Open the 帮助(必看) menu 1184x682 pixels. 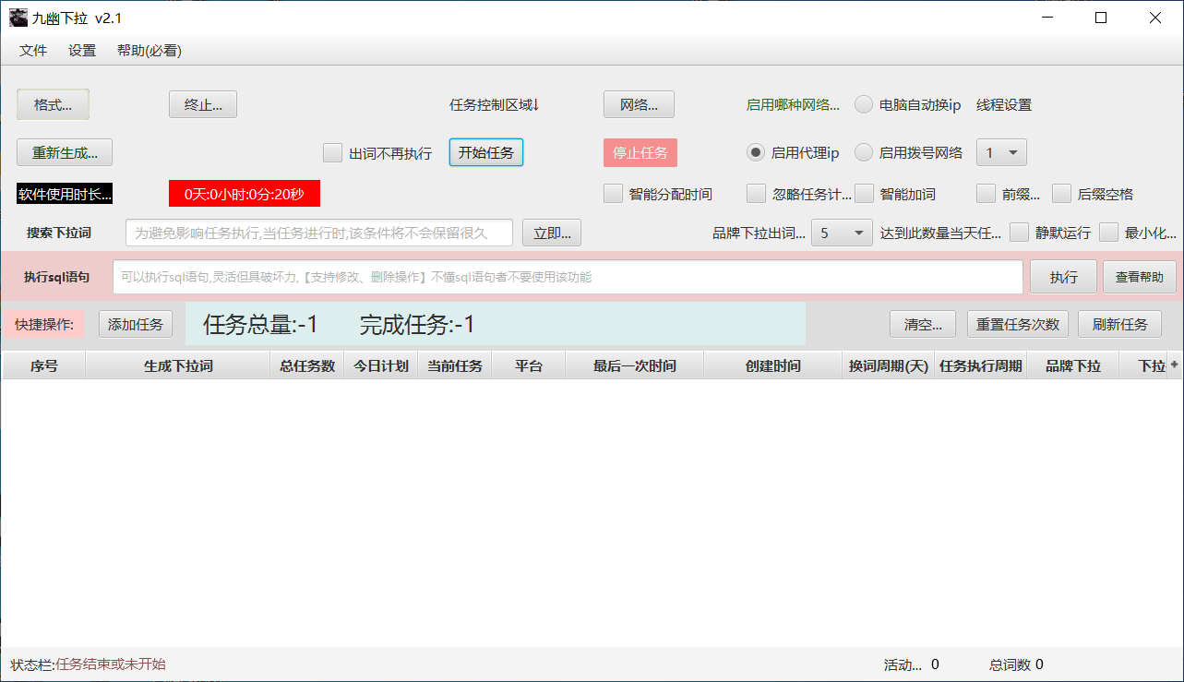point(149,51)
